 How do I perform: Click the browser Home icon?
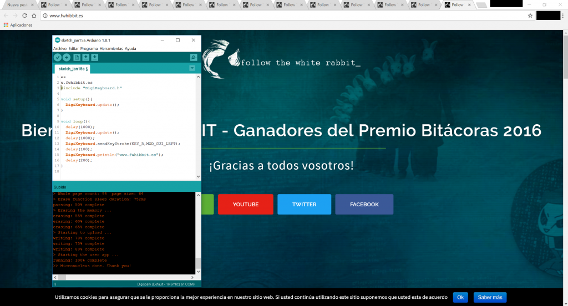coord(35,16)
